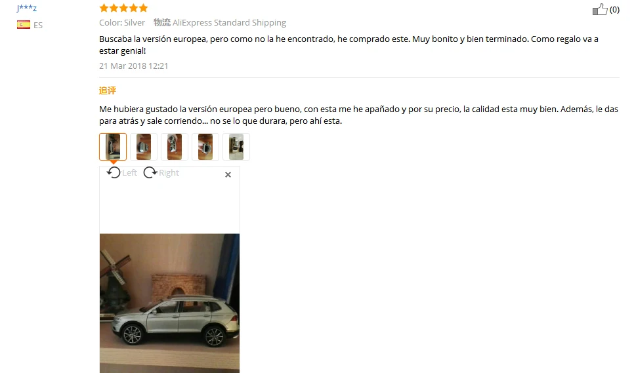The height and width of the screenshot is (373, 634).
Task: Open the second review photo thumbnail
Action: point(144,147)
